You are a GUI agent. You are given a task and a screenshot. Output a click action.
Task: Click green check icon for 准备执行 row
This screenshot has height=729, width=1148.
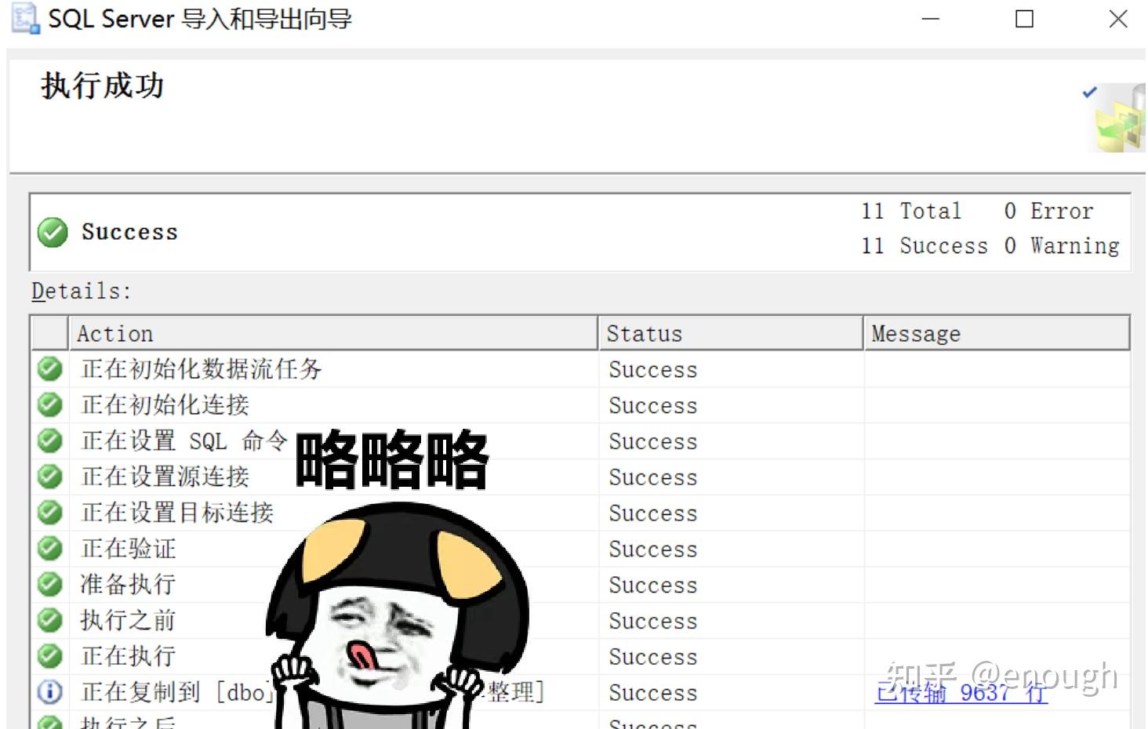tap(49, 584)
